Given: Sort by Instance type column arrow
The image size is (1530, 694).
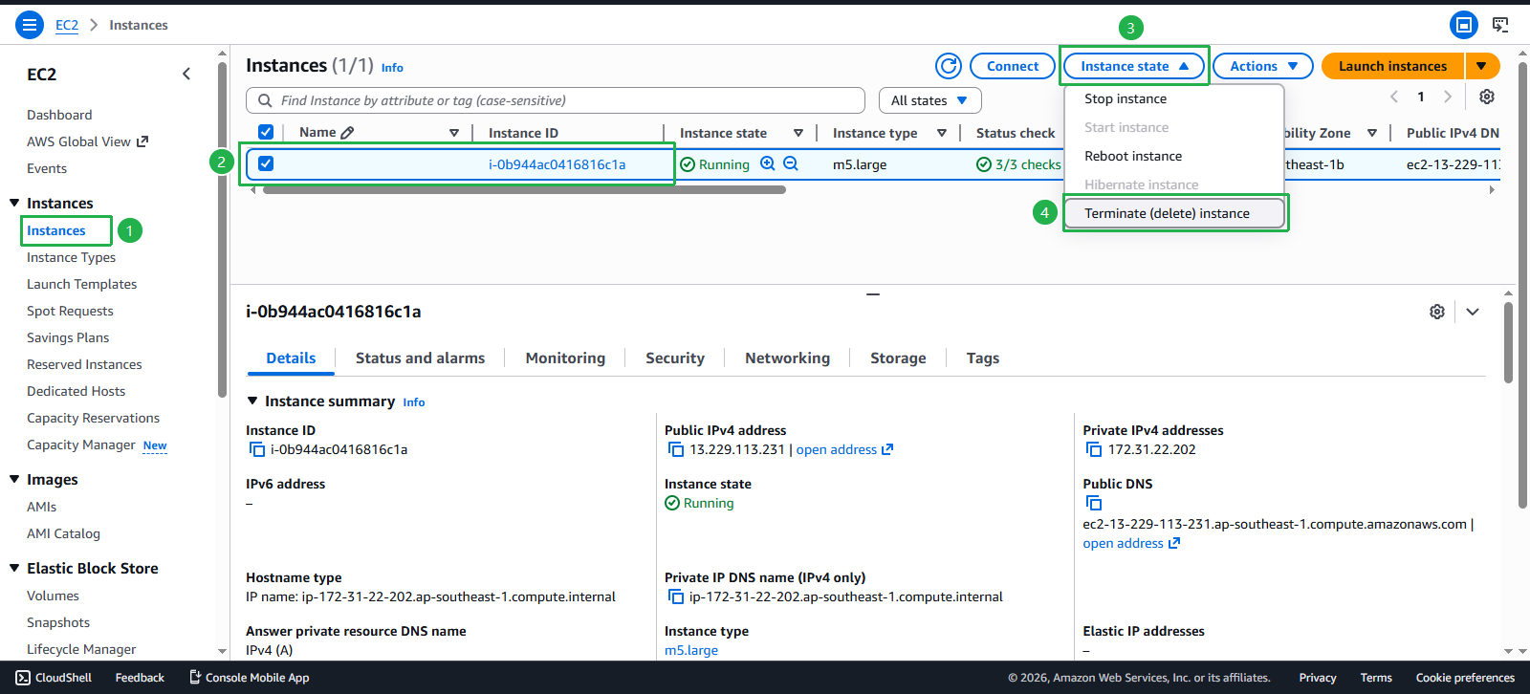Looking at the screenshot, I should point(942,133).
